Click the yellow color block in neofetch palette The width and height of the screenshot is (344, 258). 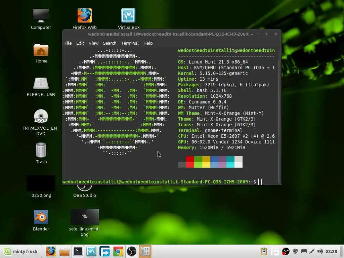(x=206, y=162)
